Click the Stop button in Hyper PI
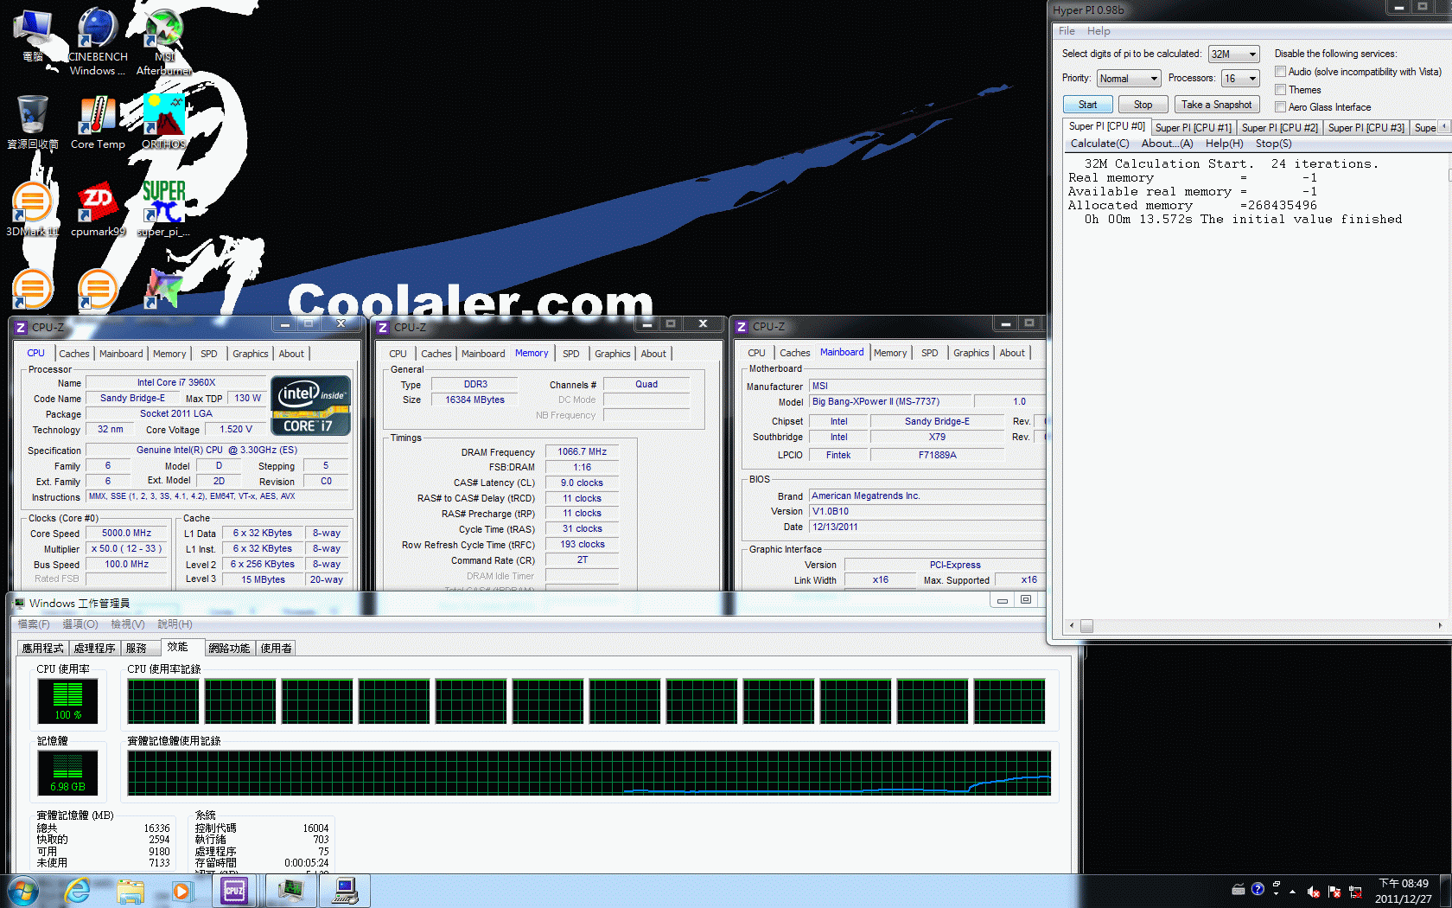Image resolution: width=1452 pixels, height=908 pixels. click(x=1143, y=105)
